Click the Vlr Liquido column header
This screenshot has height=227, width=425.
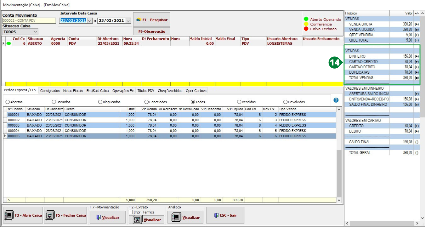tap(233, 109)
